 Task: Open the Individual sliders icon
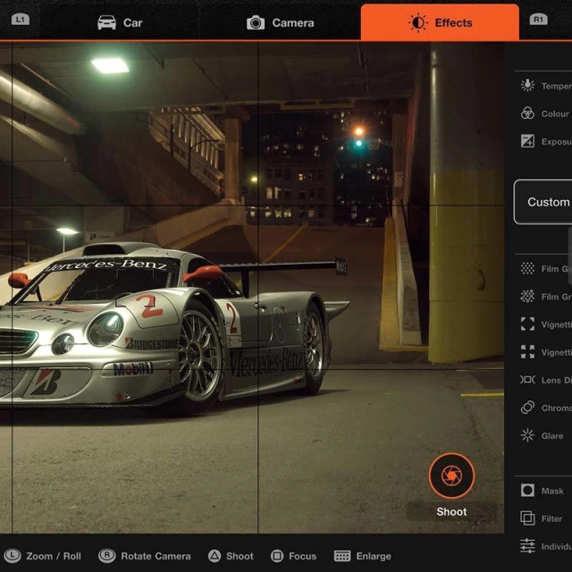527,546
